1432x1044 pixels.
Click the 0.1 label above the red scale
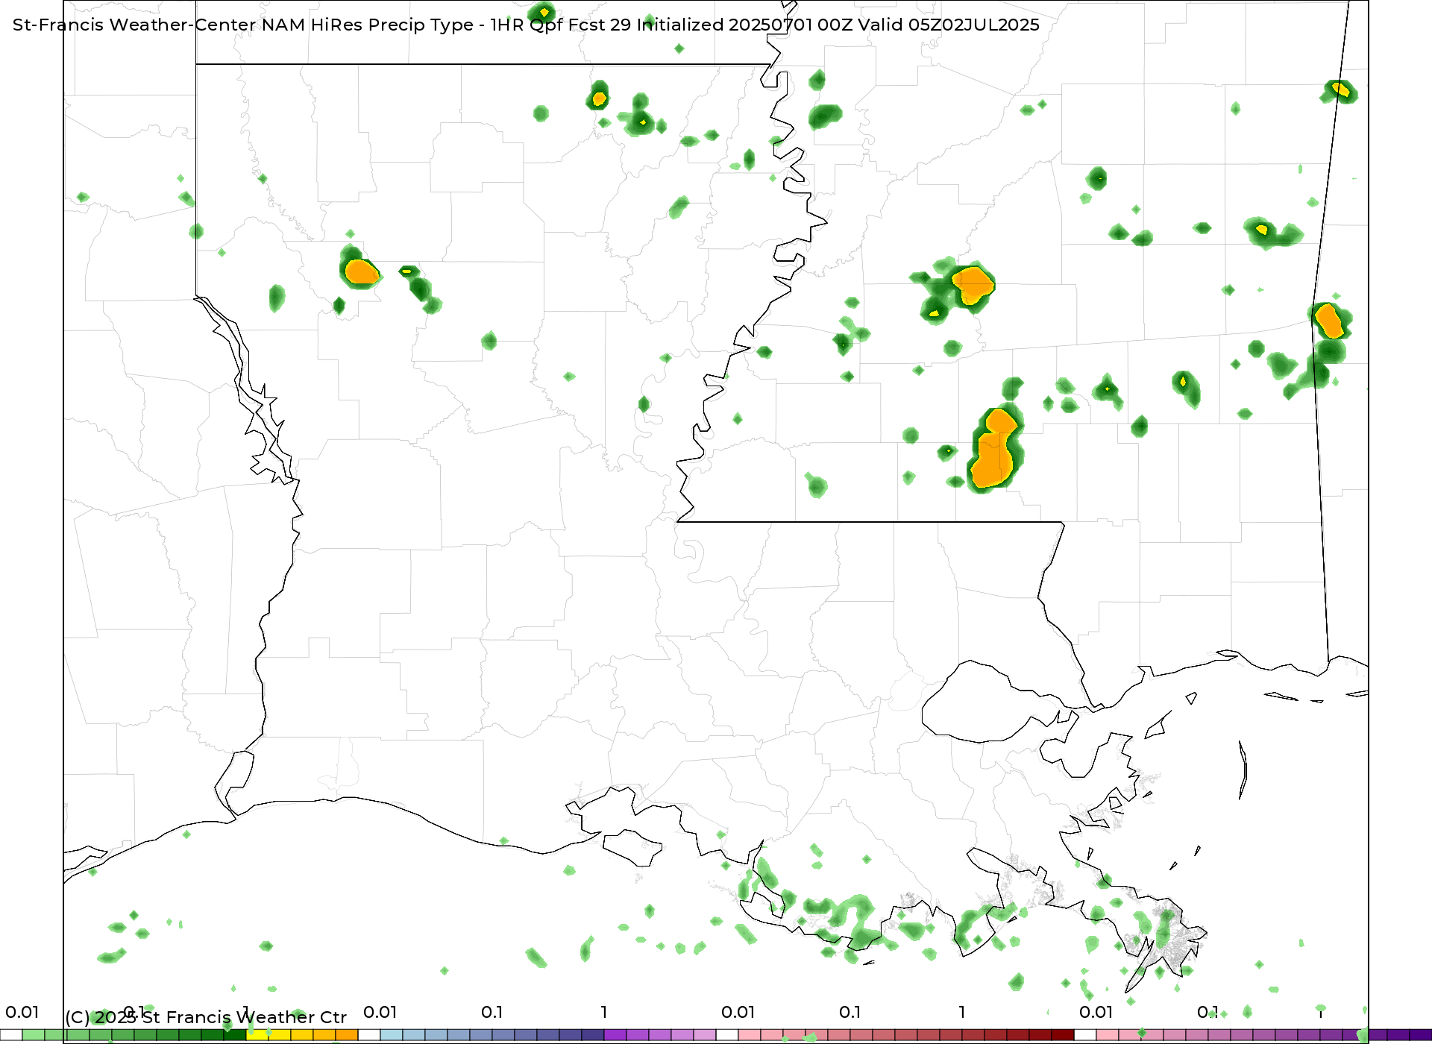(850, 1012)
